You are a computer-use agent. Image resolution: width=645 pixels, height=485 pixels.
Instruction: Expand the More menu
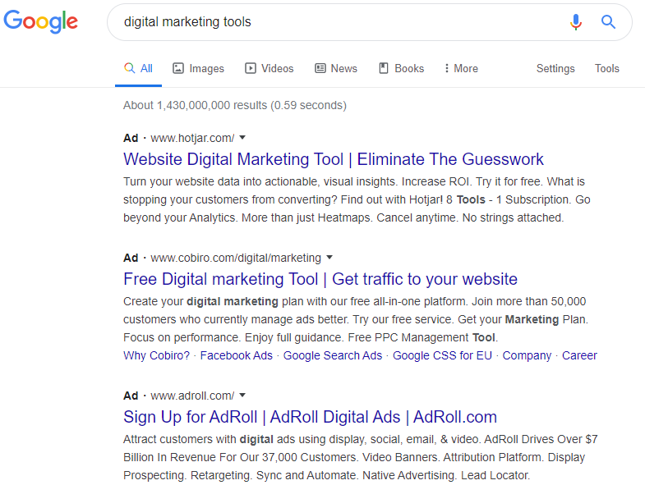pyautogui.click(x=460, y=69)
